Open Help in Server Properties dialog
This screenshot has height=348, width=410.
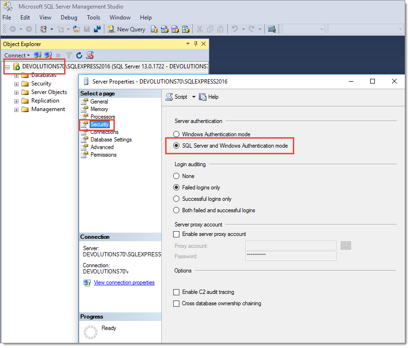click(209, 97)
